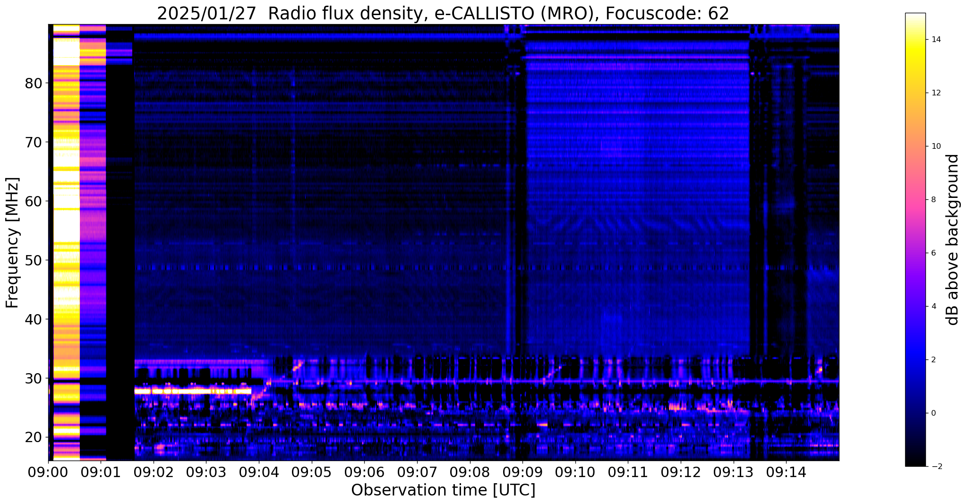Click the 09:10 time tick label
The height and width of the screenshot is (504, 967).
coord(575,472)
